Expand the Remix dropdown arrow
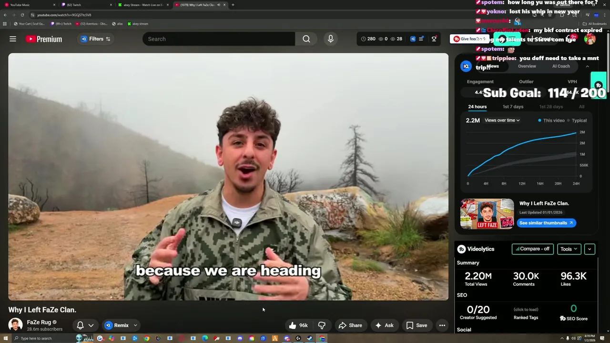610x343 pixels. tap(135, 325)
